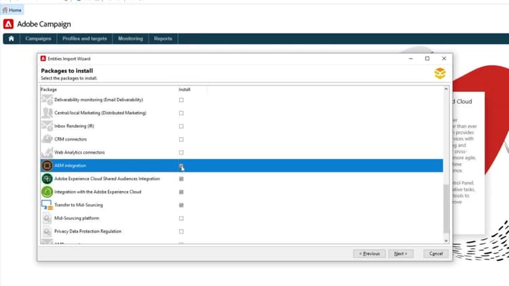Enable Web Analytics connectors install checkbox

coord(181,153)
